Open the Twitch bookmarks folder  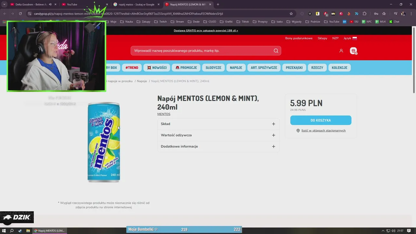click(x=160, y=22)
